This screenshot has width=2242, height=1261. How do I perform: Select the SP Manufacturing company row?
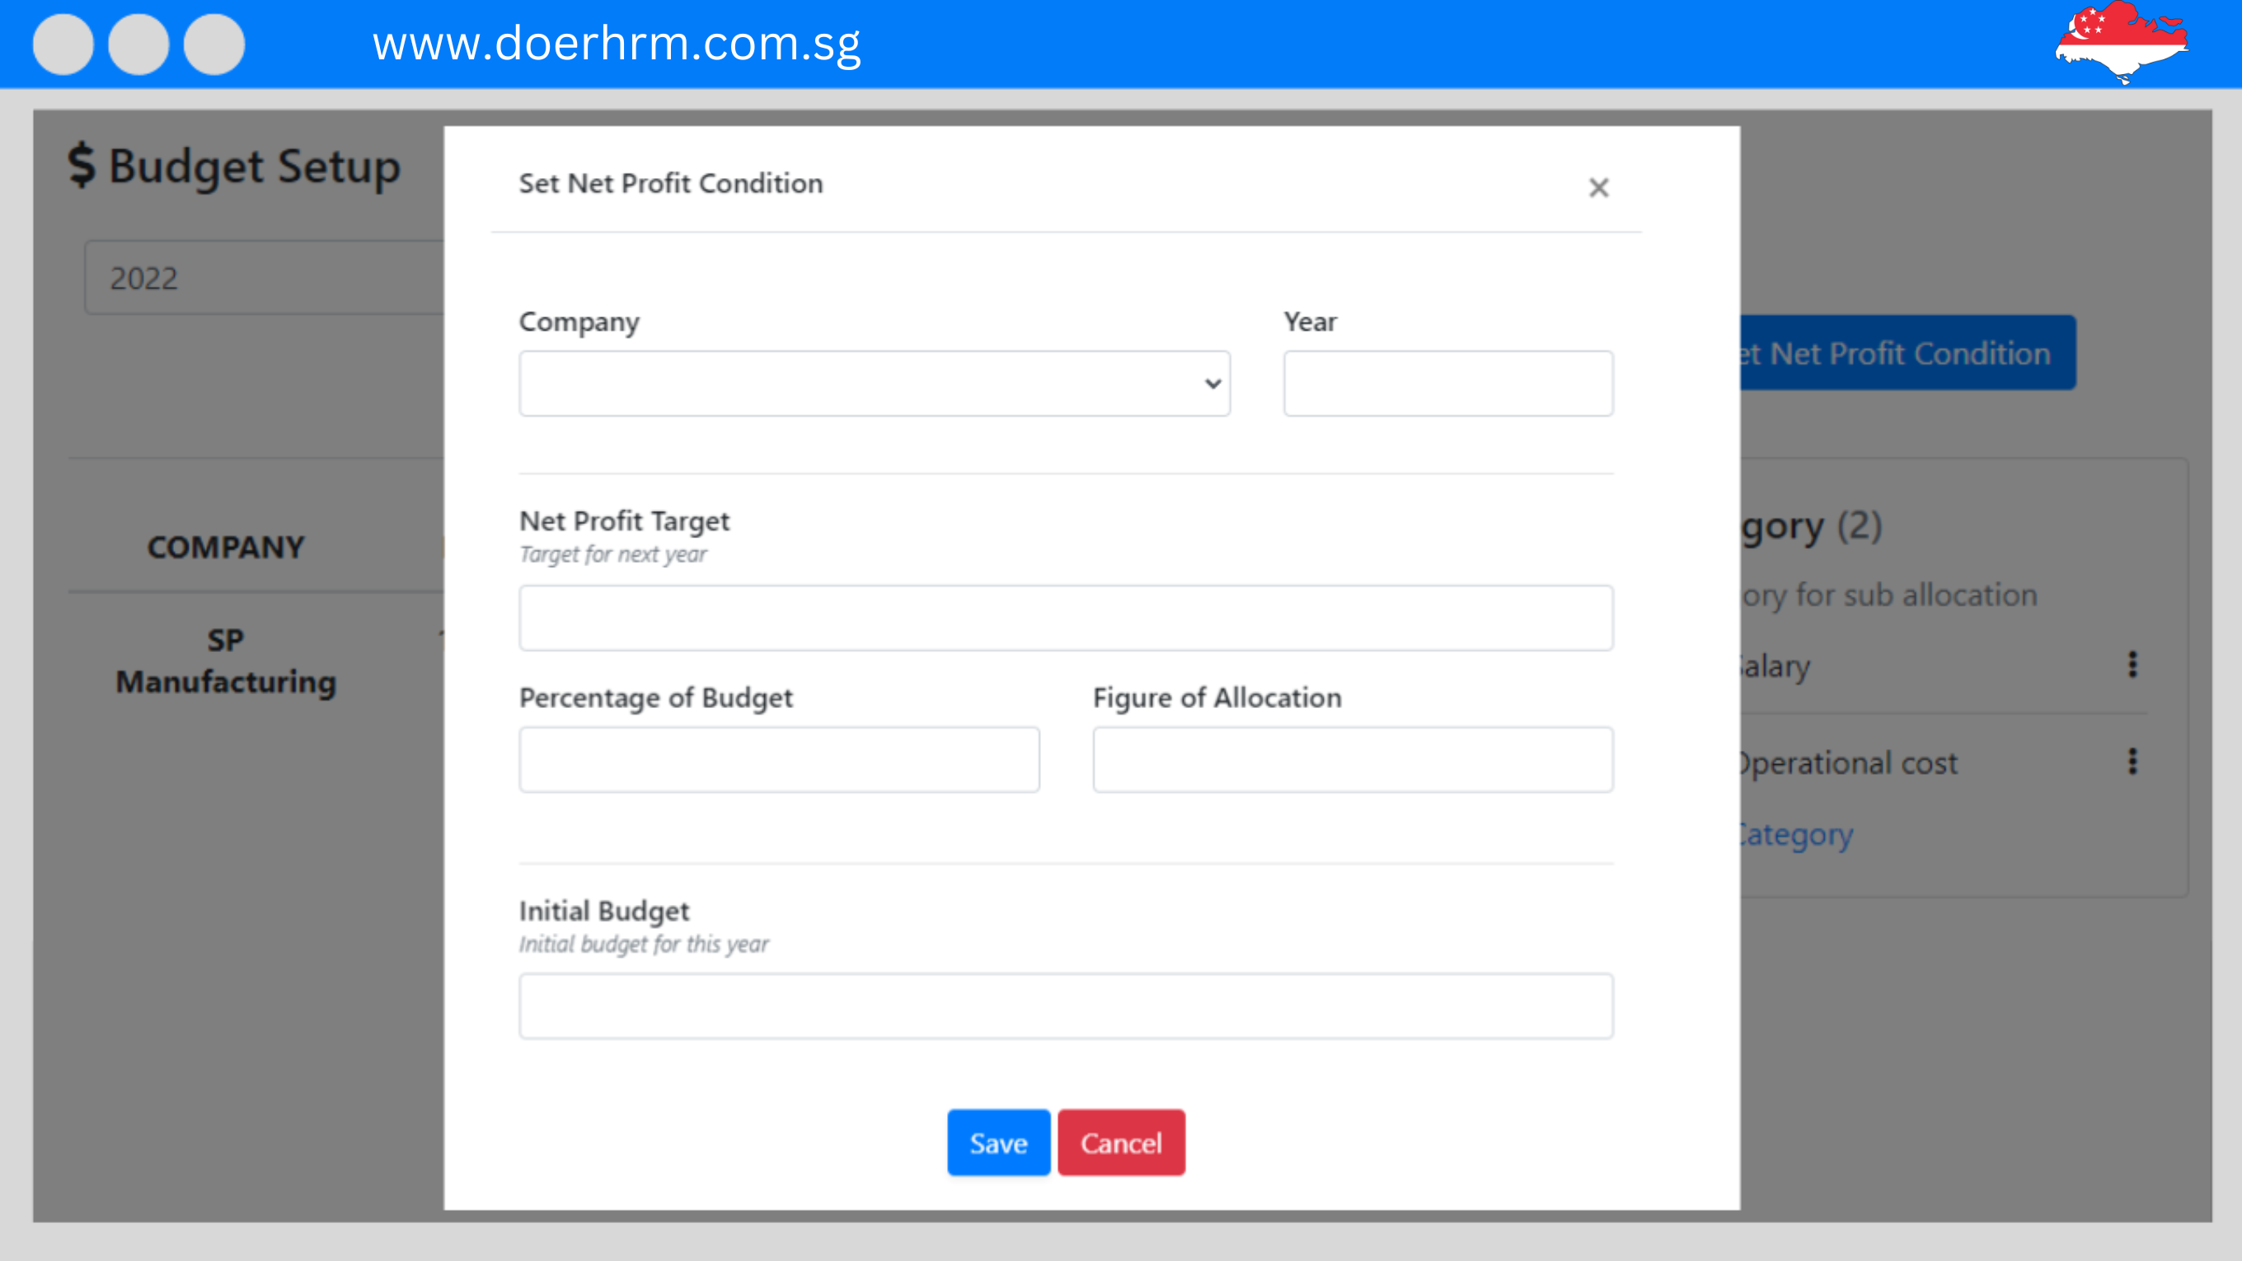tap(225, 660)
